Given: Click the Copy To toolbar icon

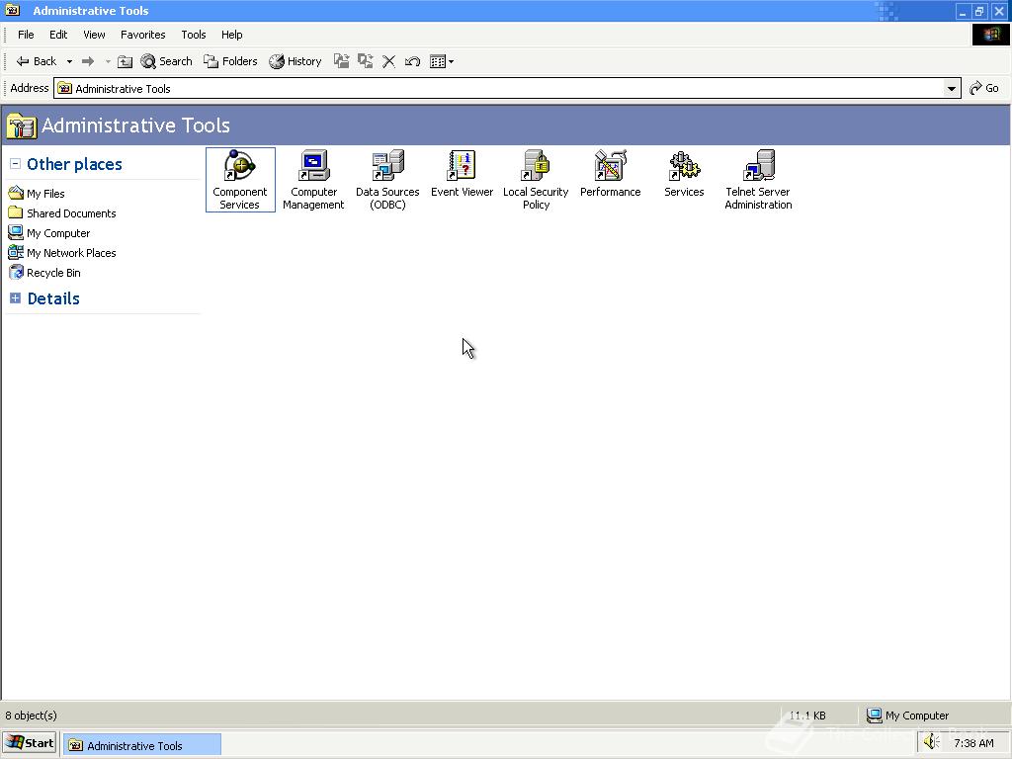Looking at the screenshot, I should tap(366, 61).
